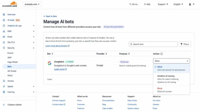Click the Add button in header

pos(147,4)
